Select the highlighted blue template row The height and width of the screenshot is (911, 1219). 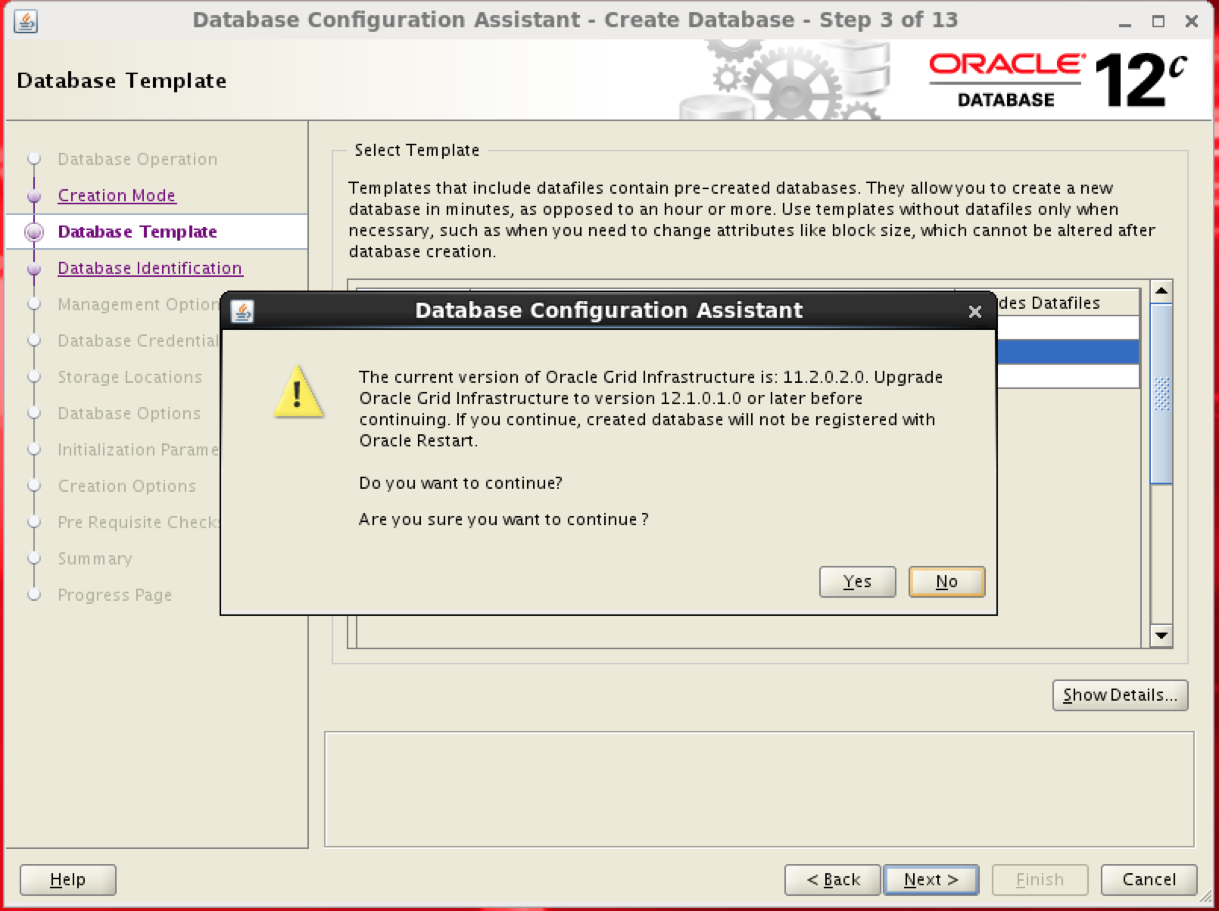pos(1068,352)
